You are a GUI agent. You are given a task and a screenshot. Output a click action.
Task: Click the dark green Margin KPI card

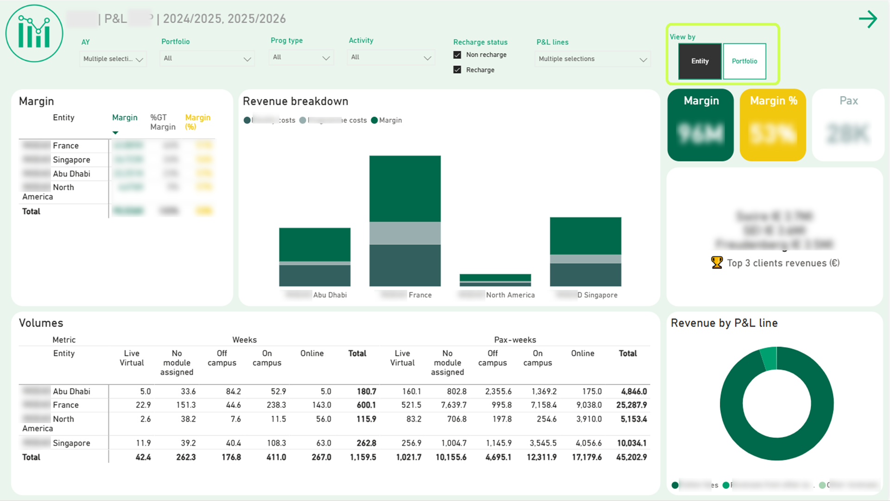[700, 125]
